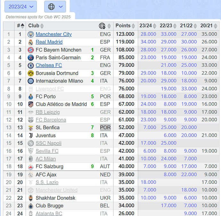Click the SSC Napoli crest icon
221x216 pixels.
coord(31,143)
